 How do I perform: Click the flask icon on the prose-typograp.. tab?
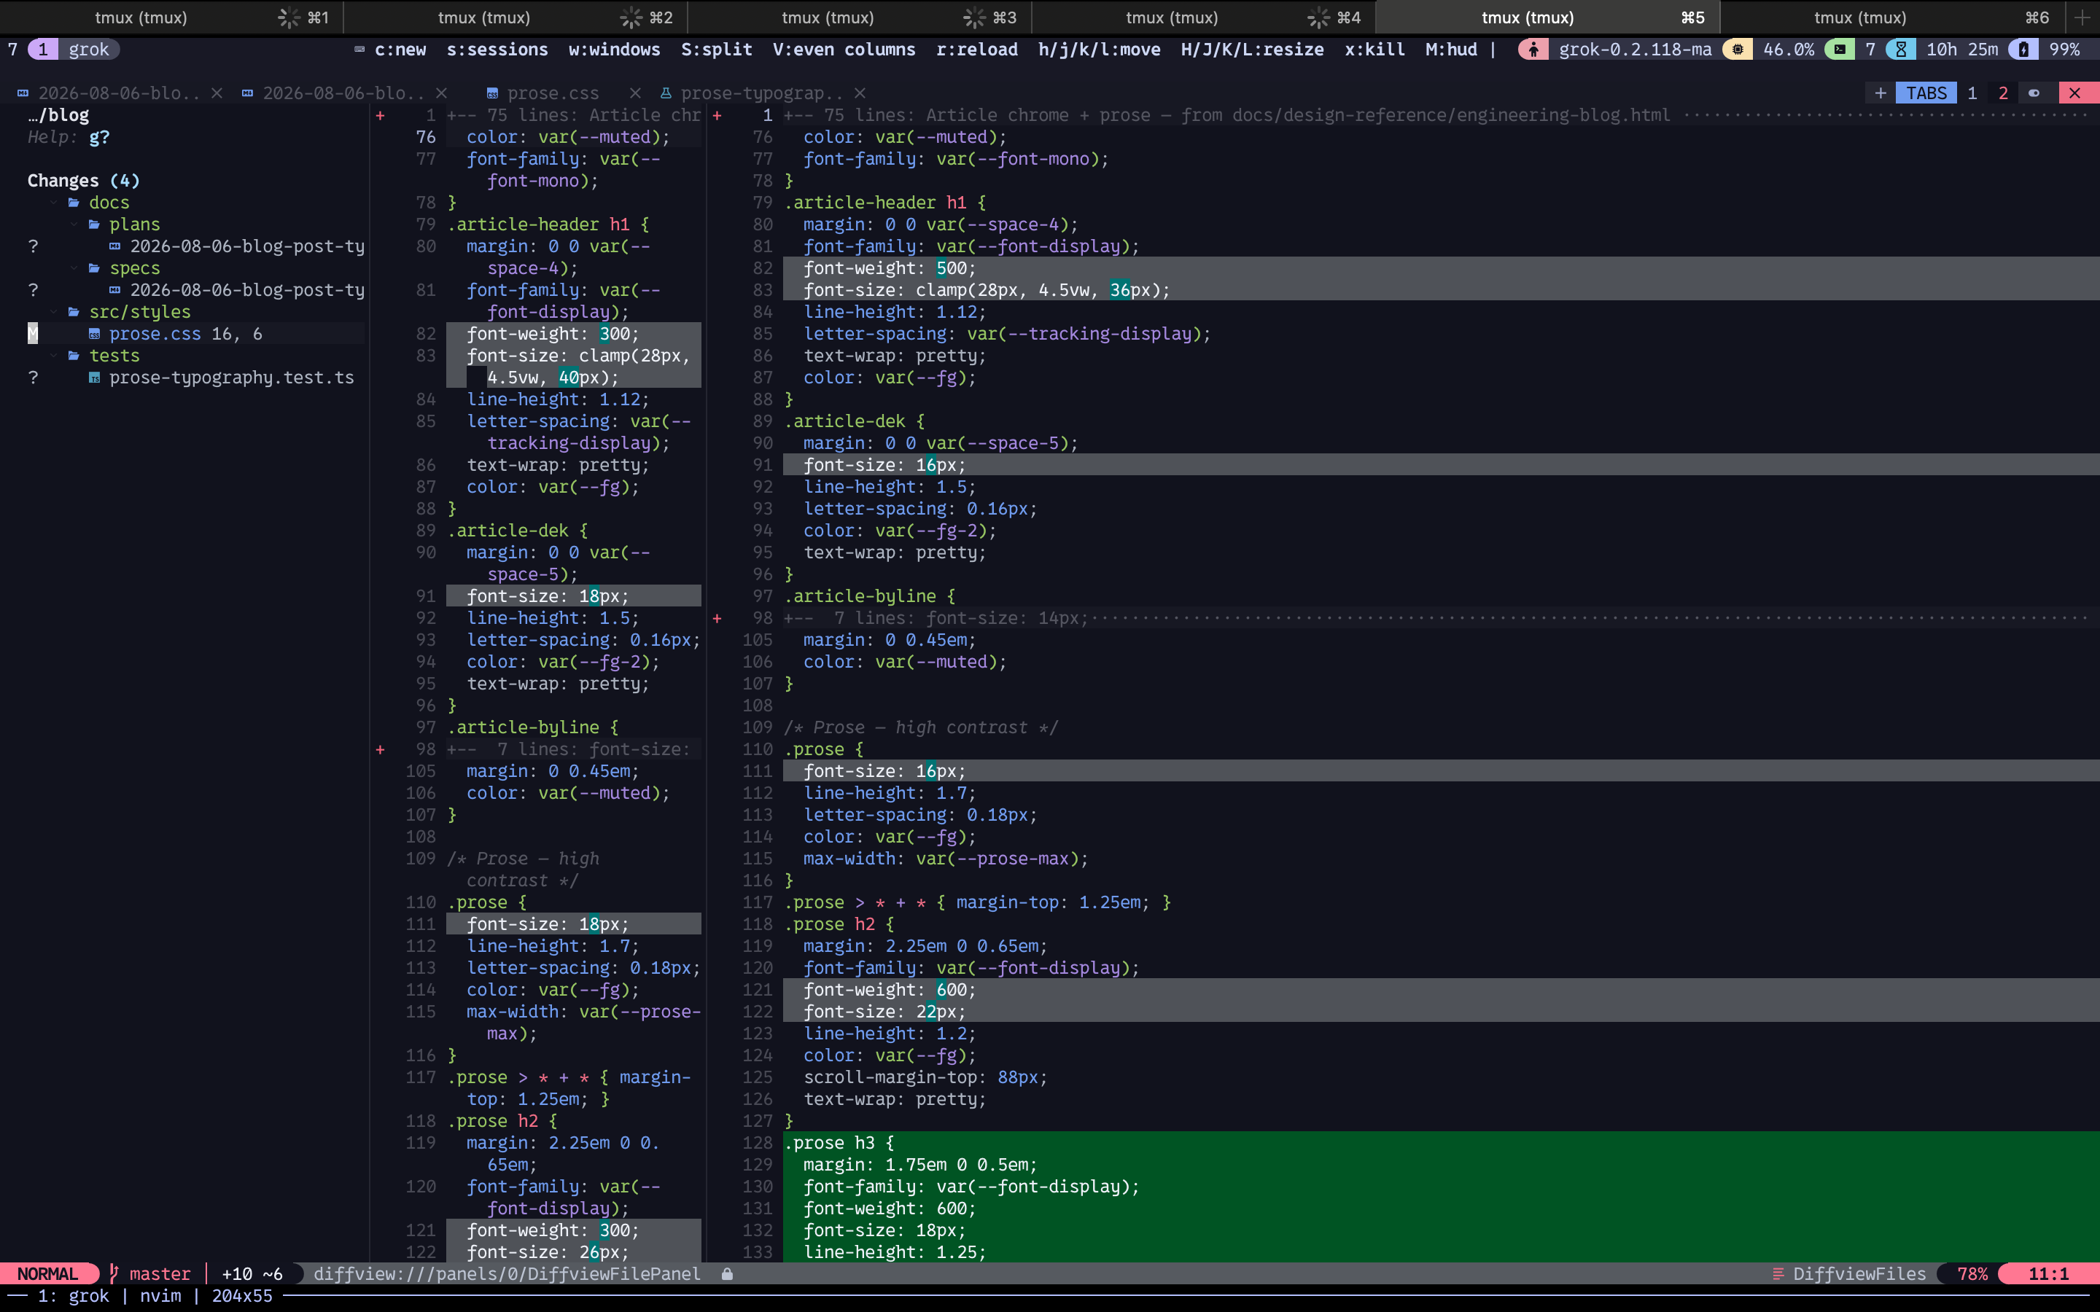point(666,93)
